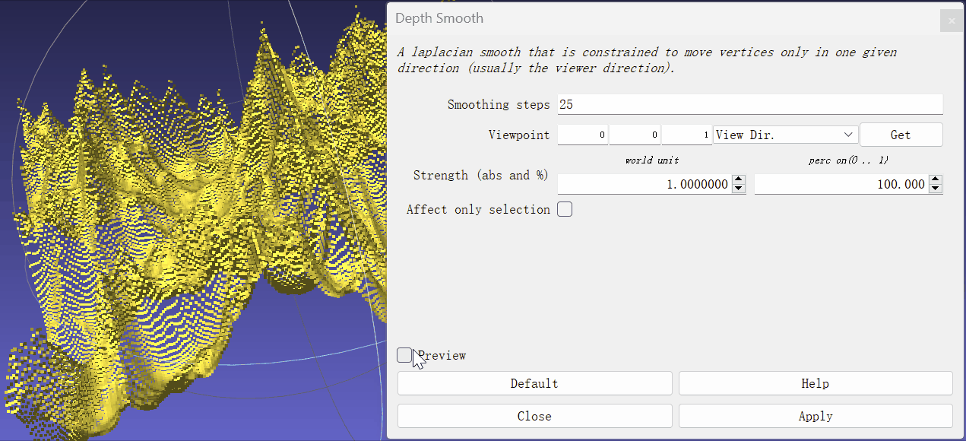
Task: Click the "Strength (abs and %)" label
Action: (481, 176)
